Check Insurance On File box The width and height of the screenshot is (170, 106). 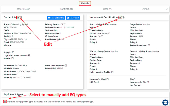point(148,82)
